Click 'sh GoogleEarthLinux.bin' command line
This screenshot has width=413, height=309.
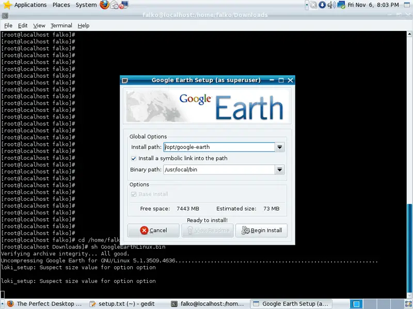[128, 247]
